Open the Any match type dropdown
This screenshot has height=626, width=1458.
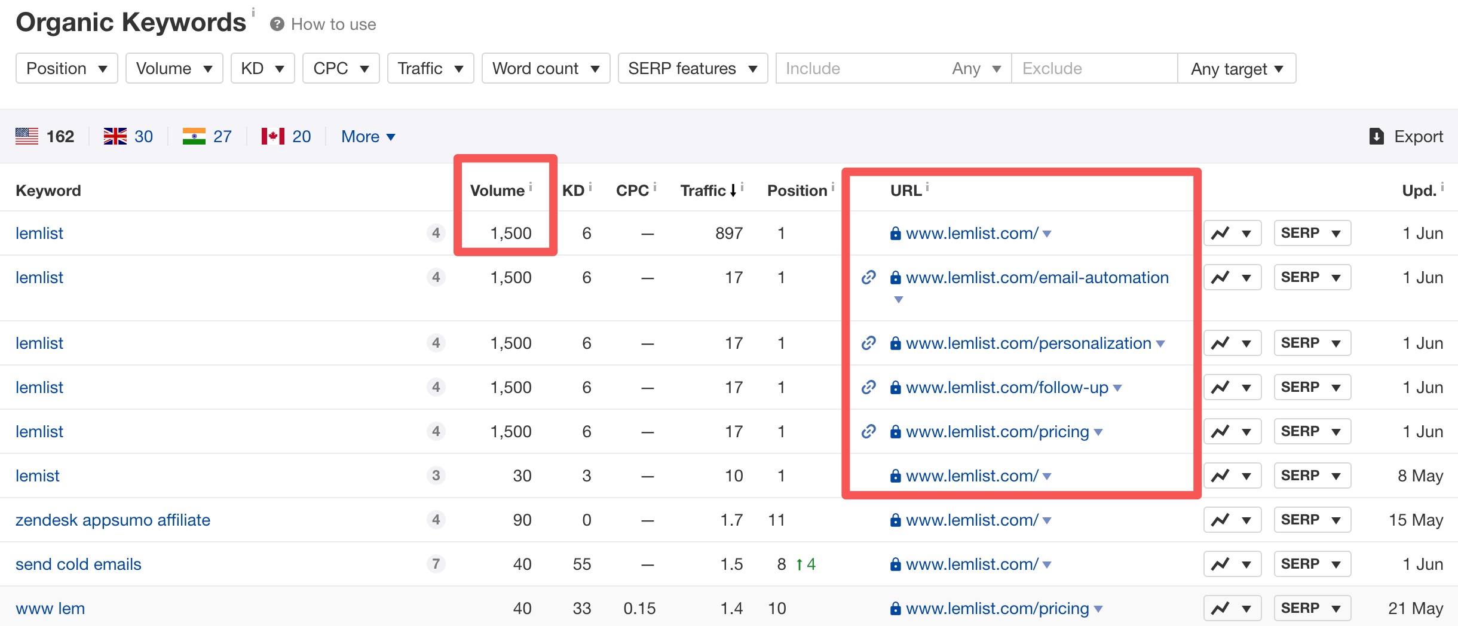pyautogui.click(x=977, y=69)
